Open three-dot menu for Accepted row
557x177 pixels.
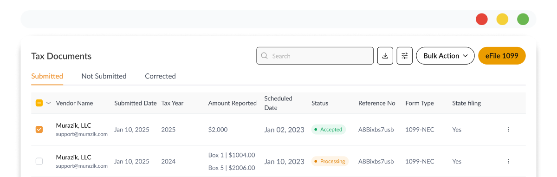coord(508,130)
